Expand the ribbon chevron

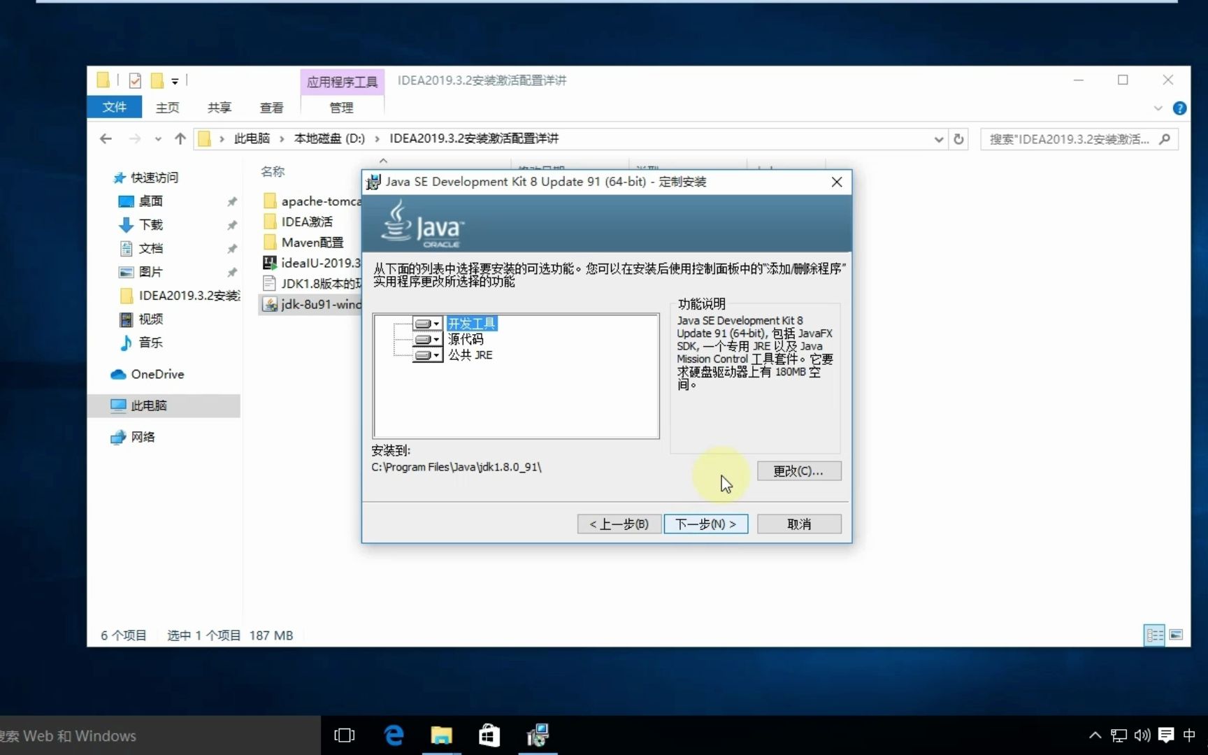click(x=1158, y=108)
